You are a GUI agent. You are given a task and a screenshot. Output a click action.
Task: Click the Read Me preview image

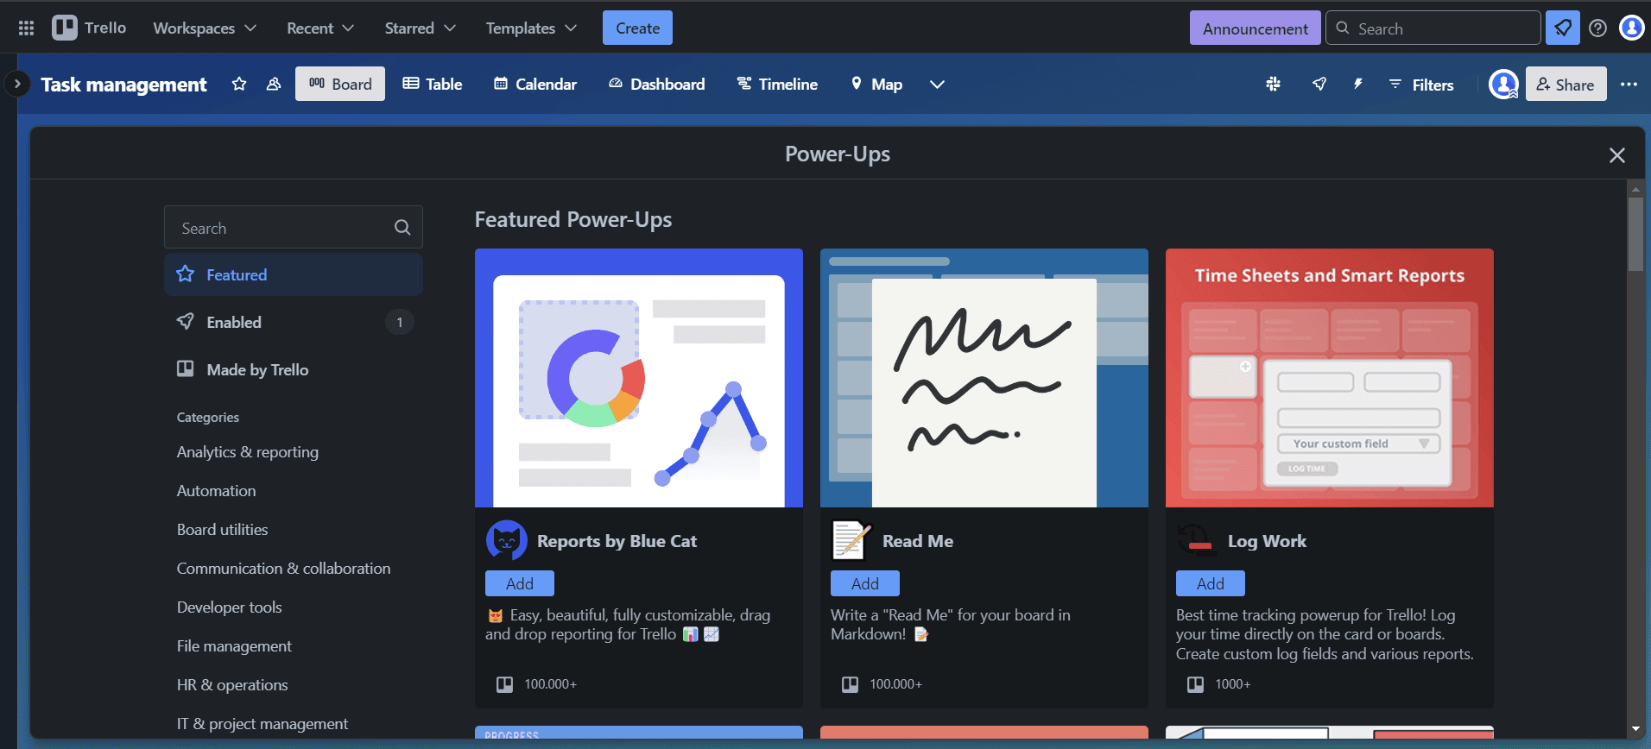[x=984, y=378]
